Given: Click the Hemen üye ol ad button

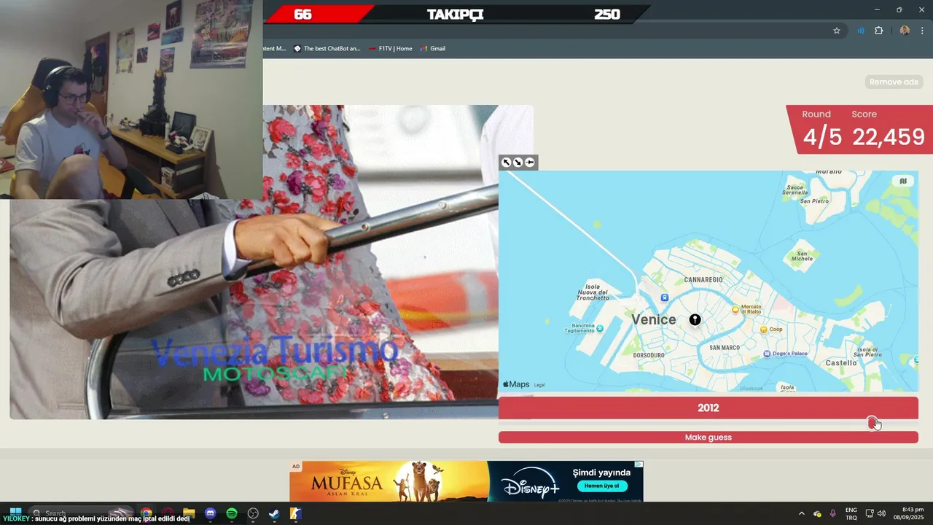Looking at the screenshot, I should [601, 486].
